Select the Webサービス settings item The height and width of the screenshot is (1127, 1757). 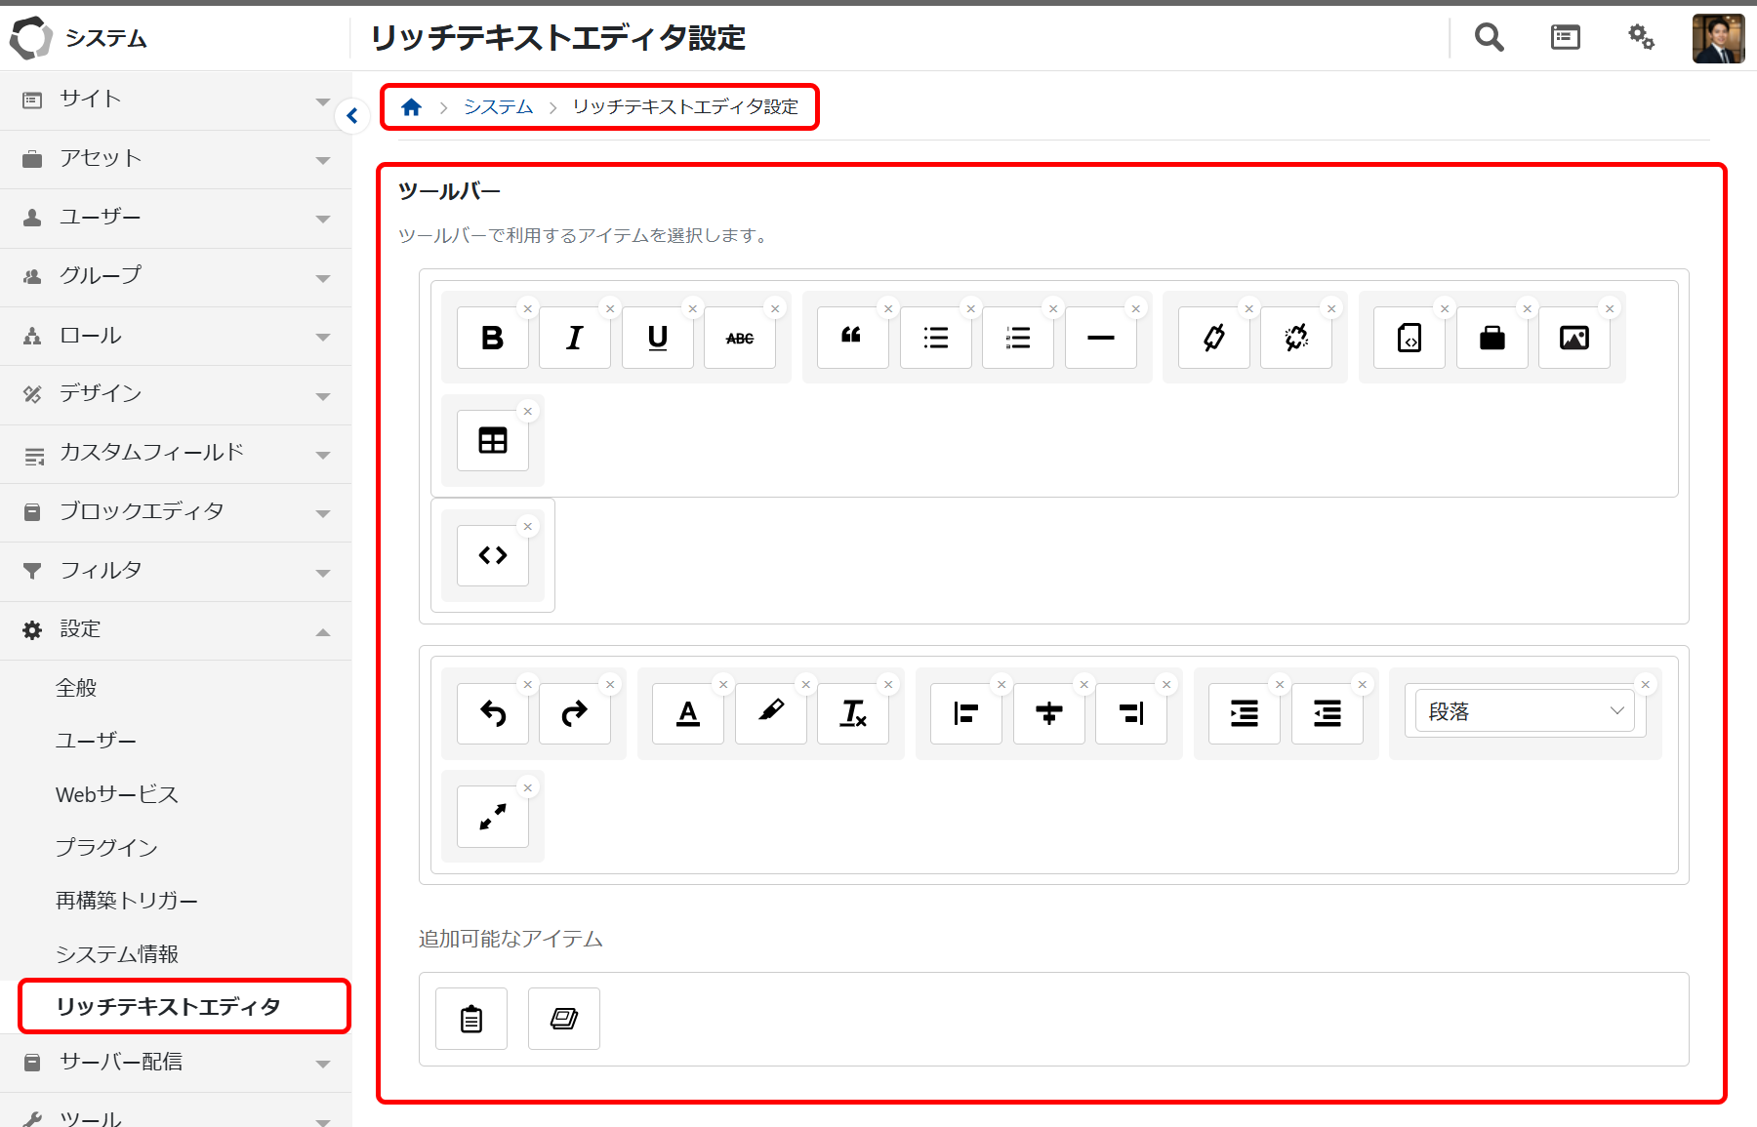pos(117,795)
